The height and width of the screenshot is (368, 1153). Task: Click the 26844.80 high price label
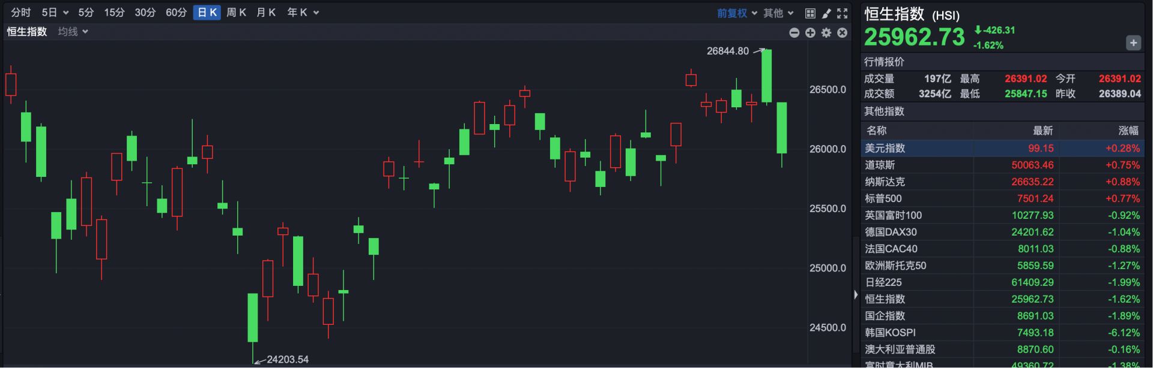[x=728, y=51]
